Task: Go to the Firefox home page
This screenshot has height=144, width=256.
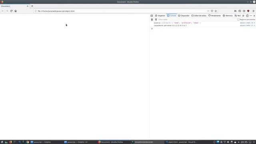Action: (x=16, y=11)
